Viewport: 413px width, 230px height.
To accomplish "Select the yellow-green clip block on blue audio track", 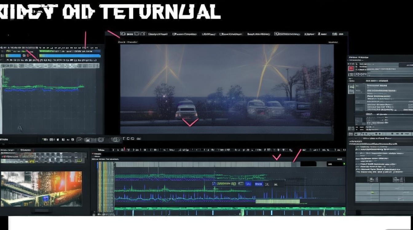I will [x=277, y=201].
